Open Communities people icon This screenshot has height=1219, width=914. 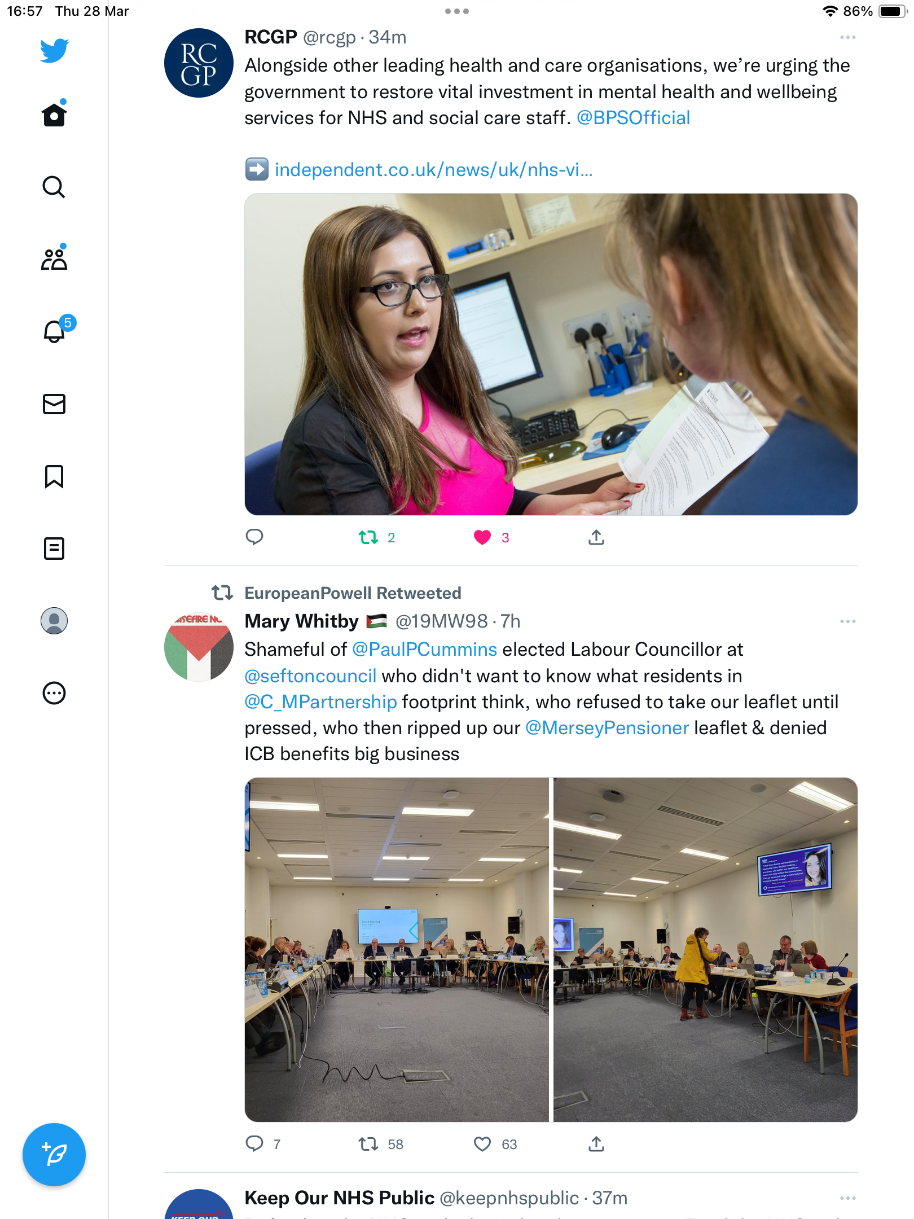54,258
